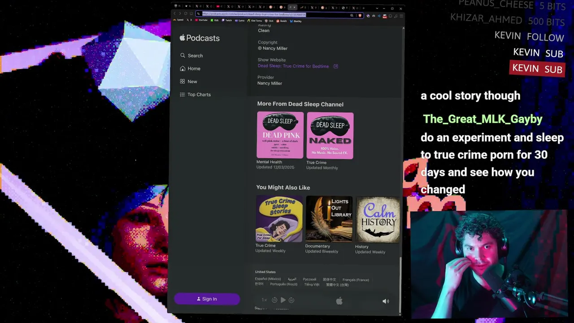Skip back 15 seconds in the player

click(x=274, y=300)
